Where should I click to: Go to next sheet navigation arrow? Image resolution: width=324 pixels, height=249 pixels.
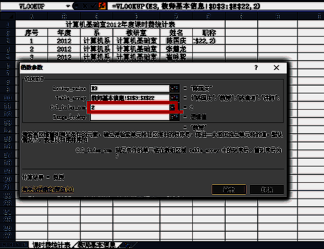[18, 245]
